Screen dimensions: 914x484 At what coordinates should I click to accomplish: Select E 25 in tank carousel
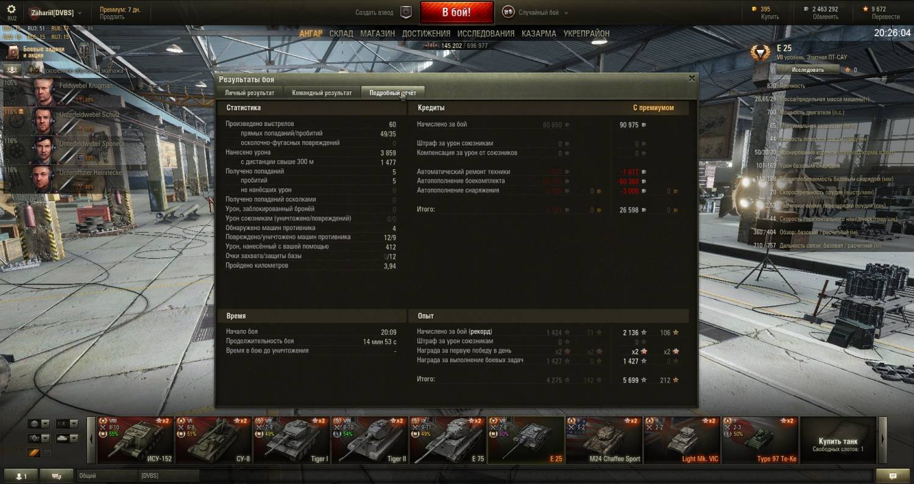pyautogui.click(x=525, y=440)
